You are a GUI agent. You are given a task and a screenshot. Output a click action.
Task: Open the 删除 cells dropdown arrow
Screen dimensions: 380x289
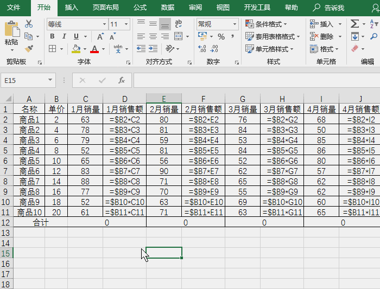(x=340, y=36)
